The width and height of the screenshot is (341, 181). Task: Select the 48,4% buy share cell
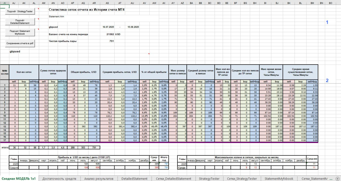154,127
